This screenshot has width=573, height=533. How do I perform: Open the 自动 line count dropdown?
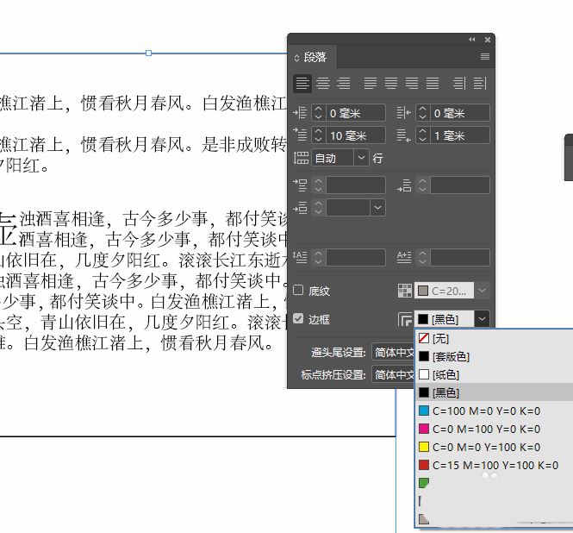(x=361, y=158)
